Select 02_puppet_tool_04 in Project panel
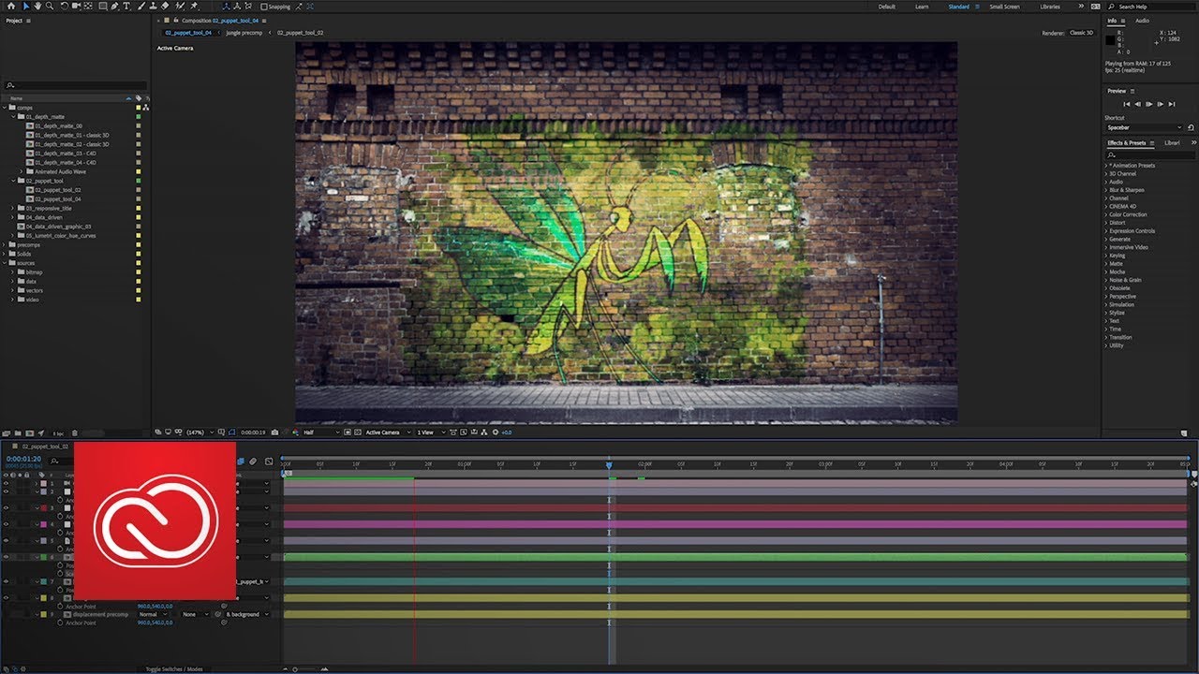The width and height of the screenshot is (1199, 674). [58, 198]
